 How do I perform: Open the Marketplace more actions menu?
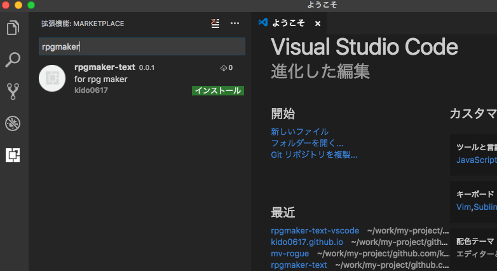235,23
